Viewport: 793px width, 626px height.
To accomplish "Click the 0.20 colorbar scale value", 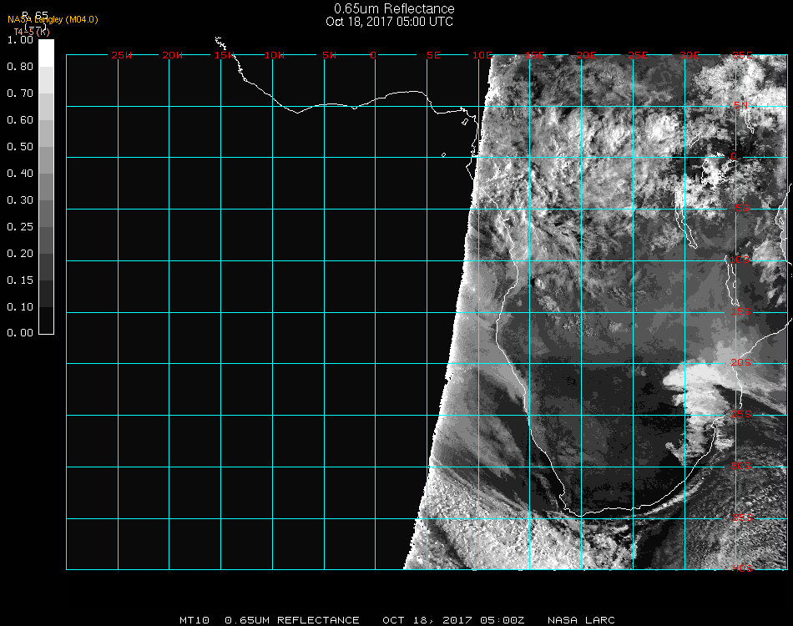I will click(x=20, y=254).
